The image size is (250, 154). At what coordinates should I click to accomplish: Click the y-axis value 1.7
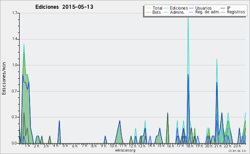pyautogui.click(x=15, y=13)
